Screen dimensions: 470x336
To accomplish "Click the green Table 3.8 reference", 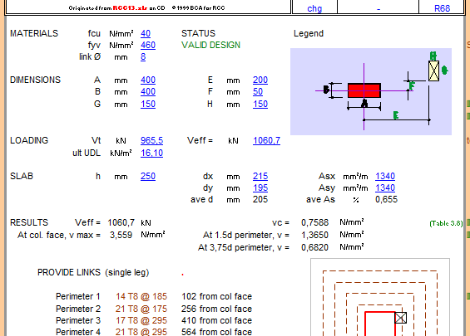I will [446, 224].
